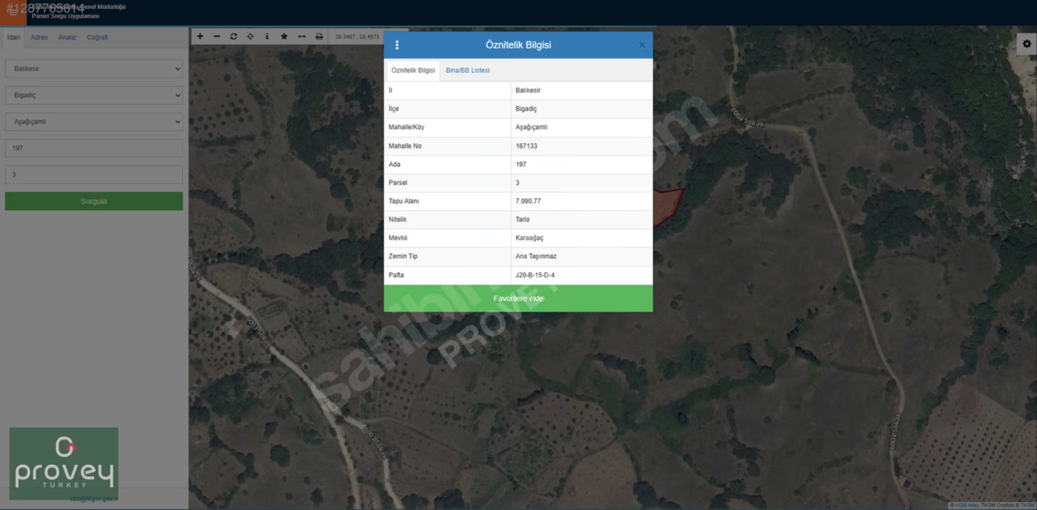The image size is (1037, 510).
Task: Select the measure distance arrow tool
Action: pos(301,37)
